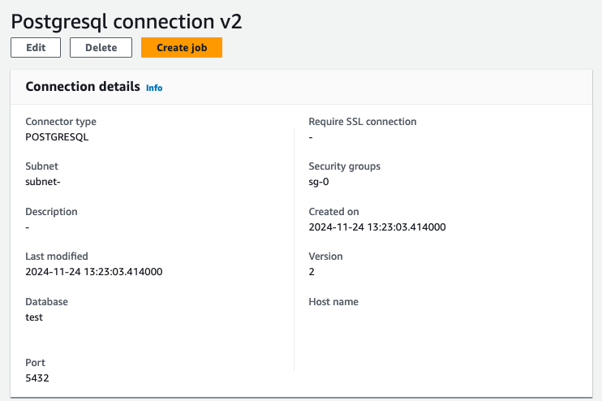
Task: Click the Created on timestamp value
Action: [x=377, y=227]
